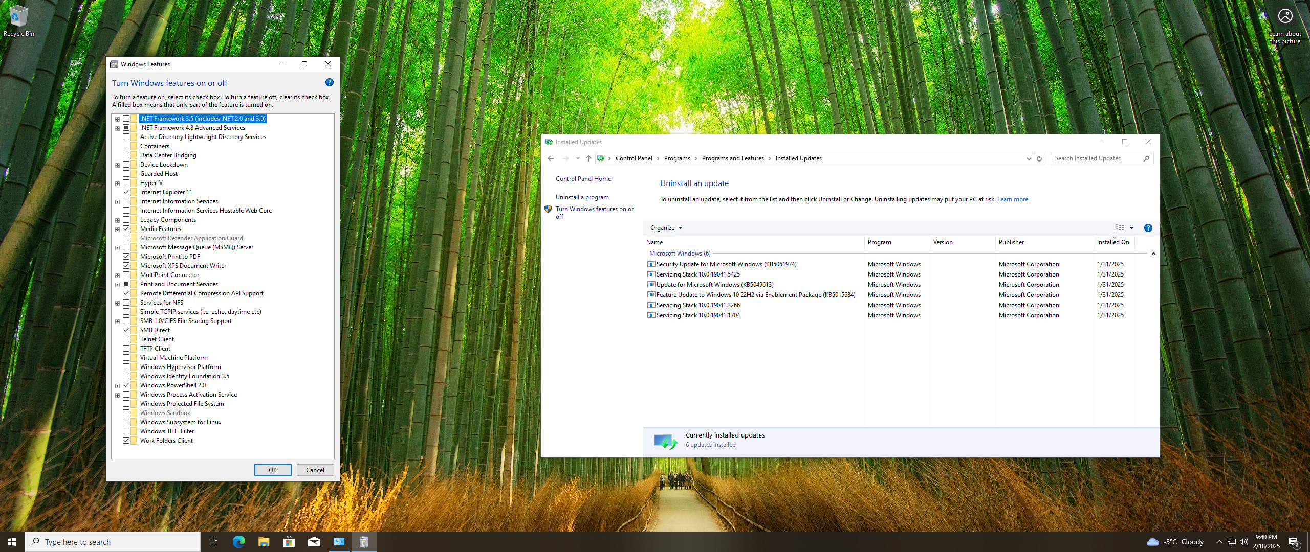Uncheck Microsoft Print to PDF
Screen dimensions: 1310x552
tap(126, 257)
